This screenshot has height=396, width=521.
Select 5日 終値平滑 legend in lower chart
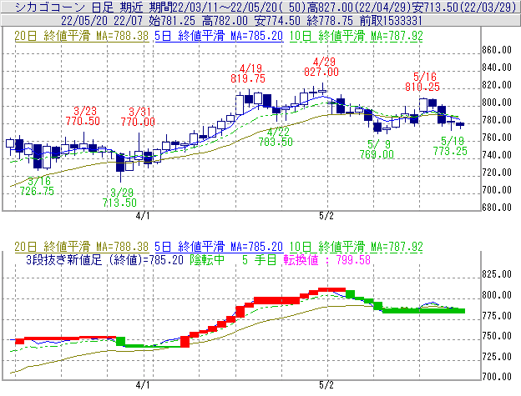219,247
